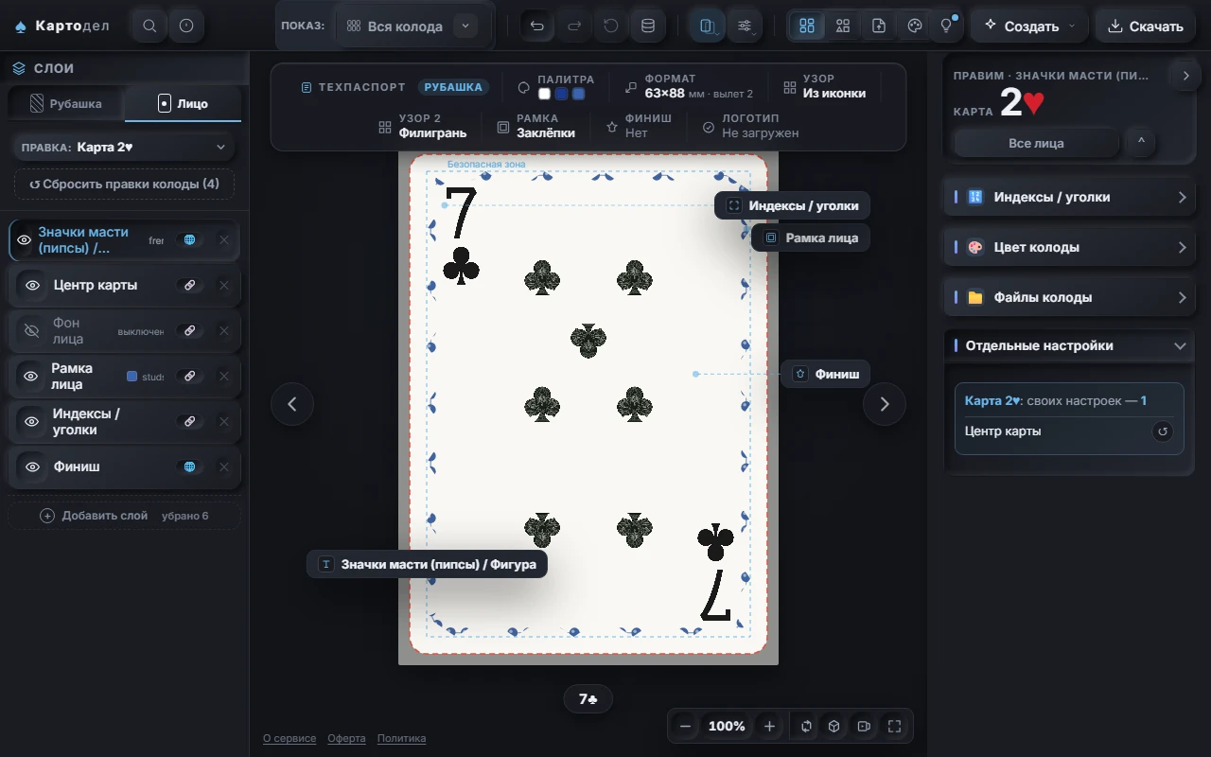Open the sliders settings icon in toolbar
The width and height of the screenshot is (1211, 757).
pyautogui.click(x=746, y=26)
